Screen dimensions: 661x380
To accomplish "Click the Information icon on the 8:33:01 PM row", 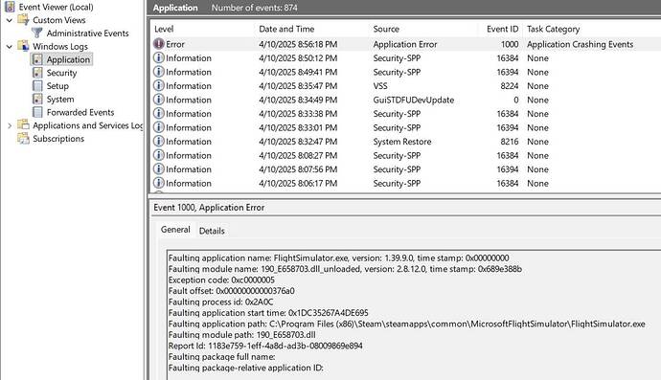I will (158, 127).
